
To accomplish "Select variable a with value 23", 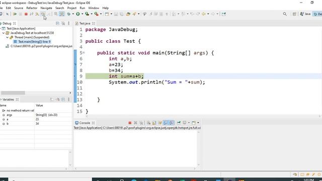I will [x=36, y=119].
